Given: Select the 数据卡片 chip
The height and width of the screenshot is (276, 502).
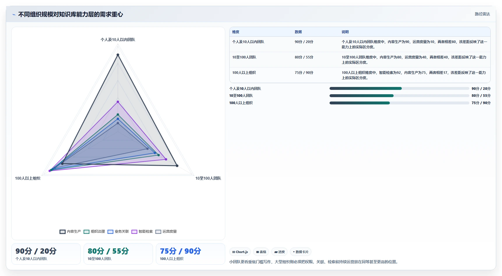Looking at the screenshot, I should click(301, 252).
